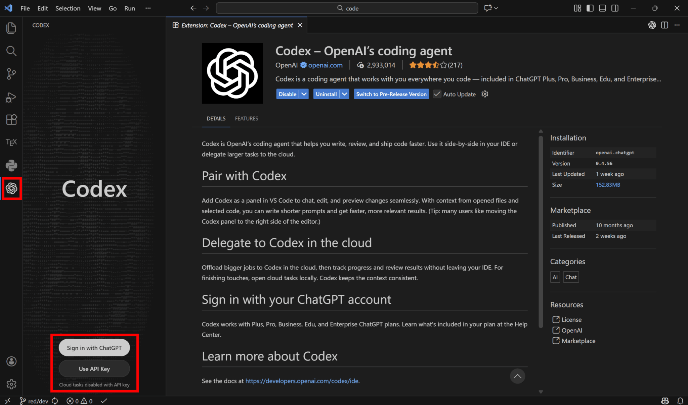This screenshot has height=405, width=688.
Task: Expand the Uninstall button dropdown arrow
Action: coord(344,94)
